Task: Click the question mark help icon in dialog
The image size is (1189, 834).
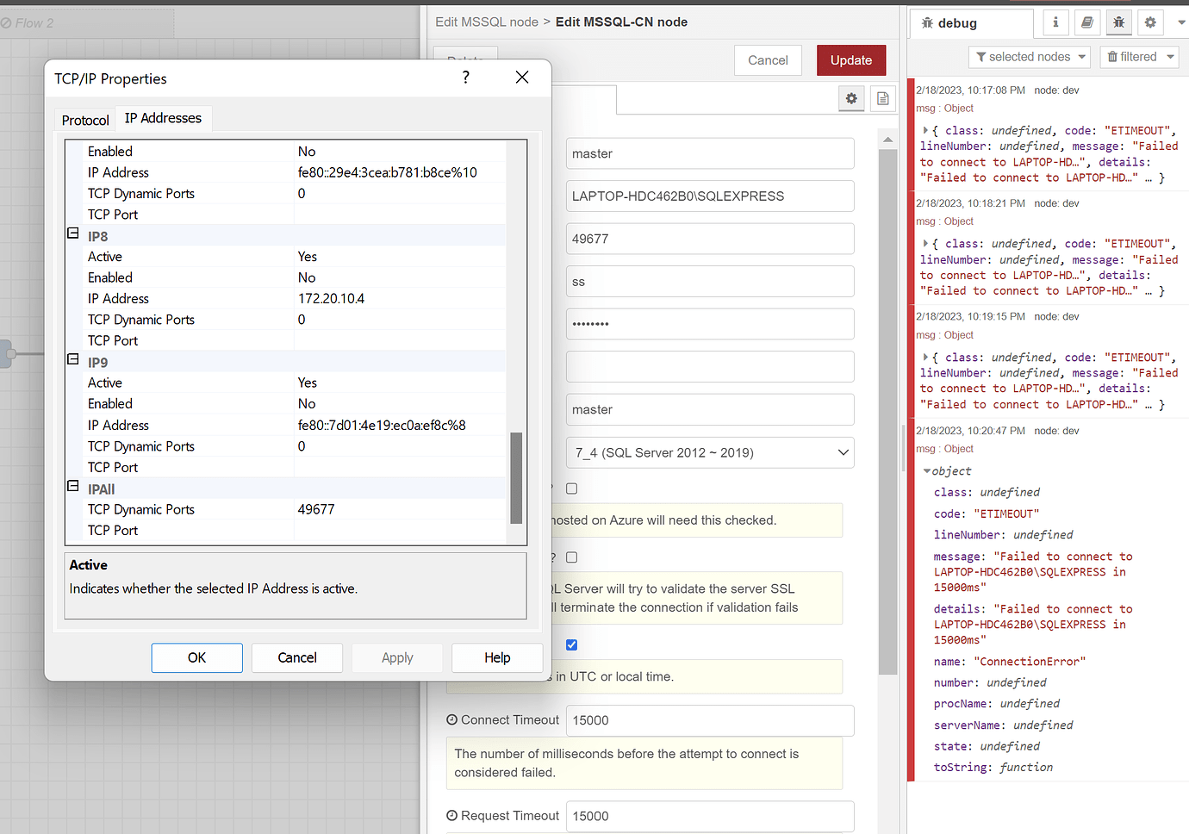Action: point(466,78)
